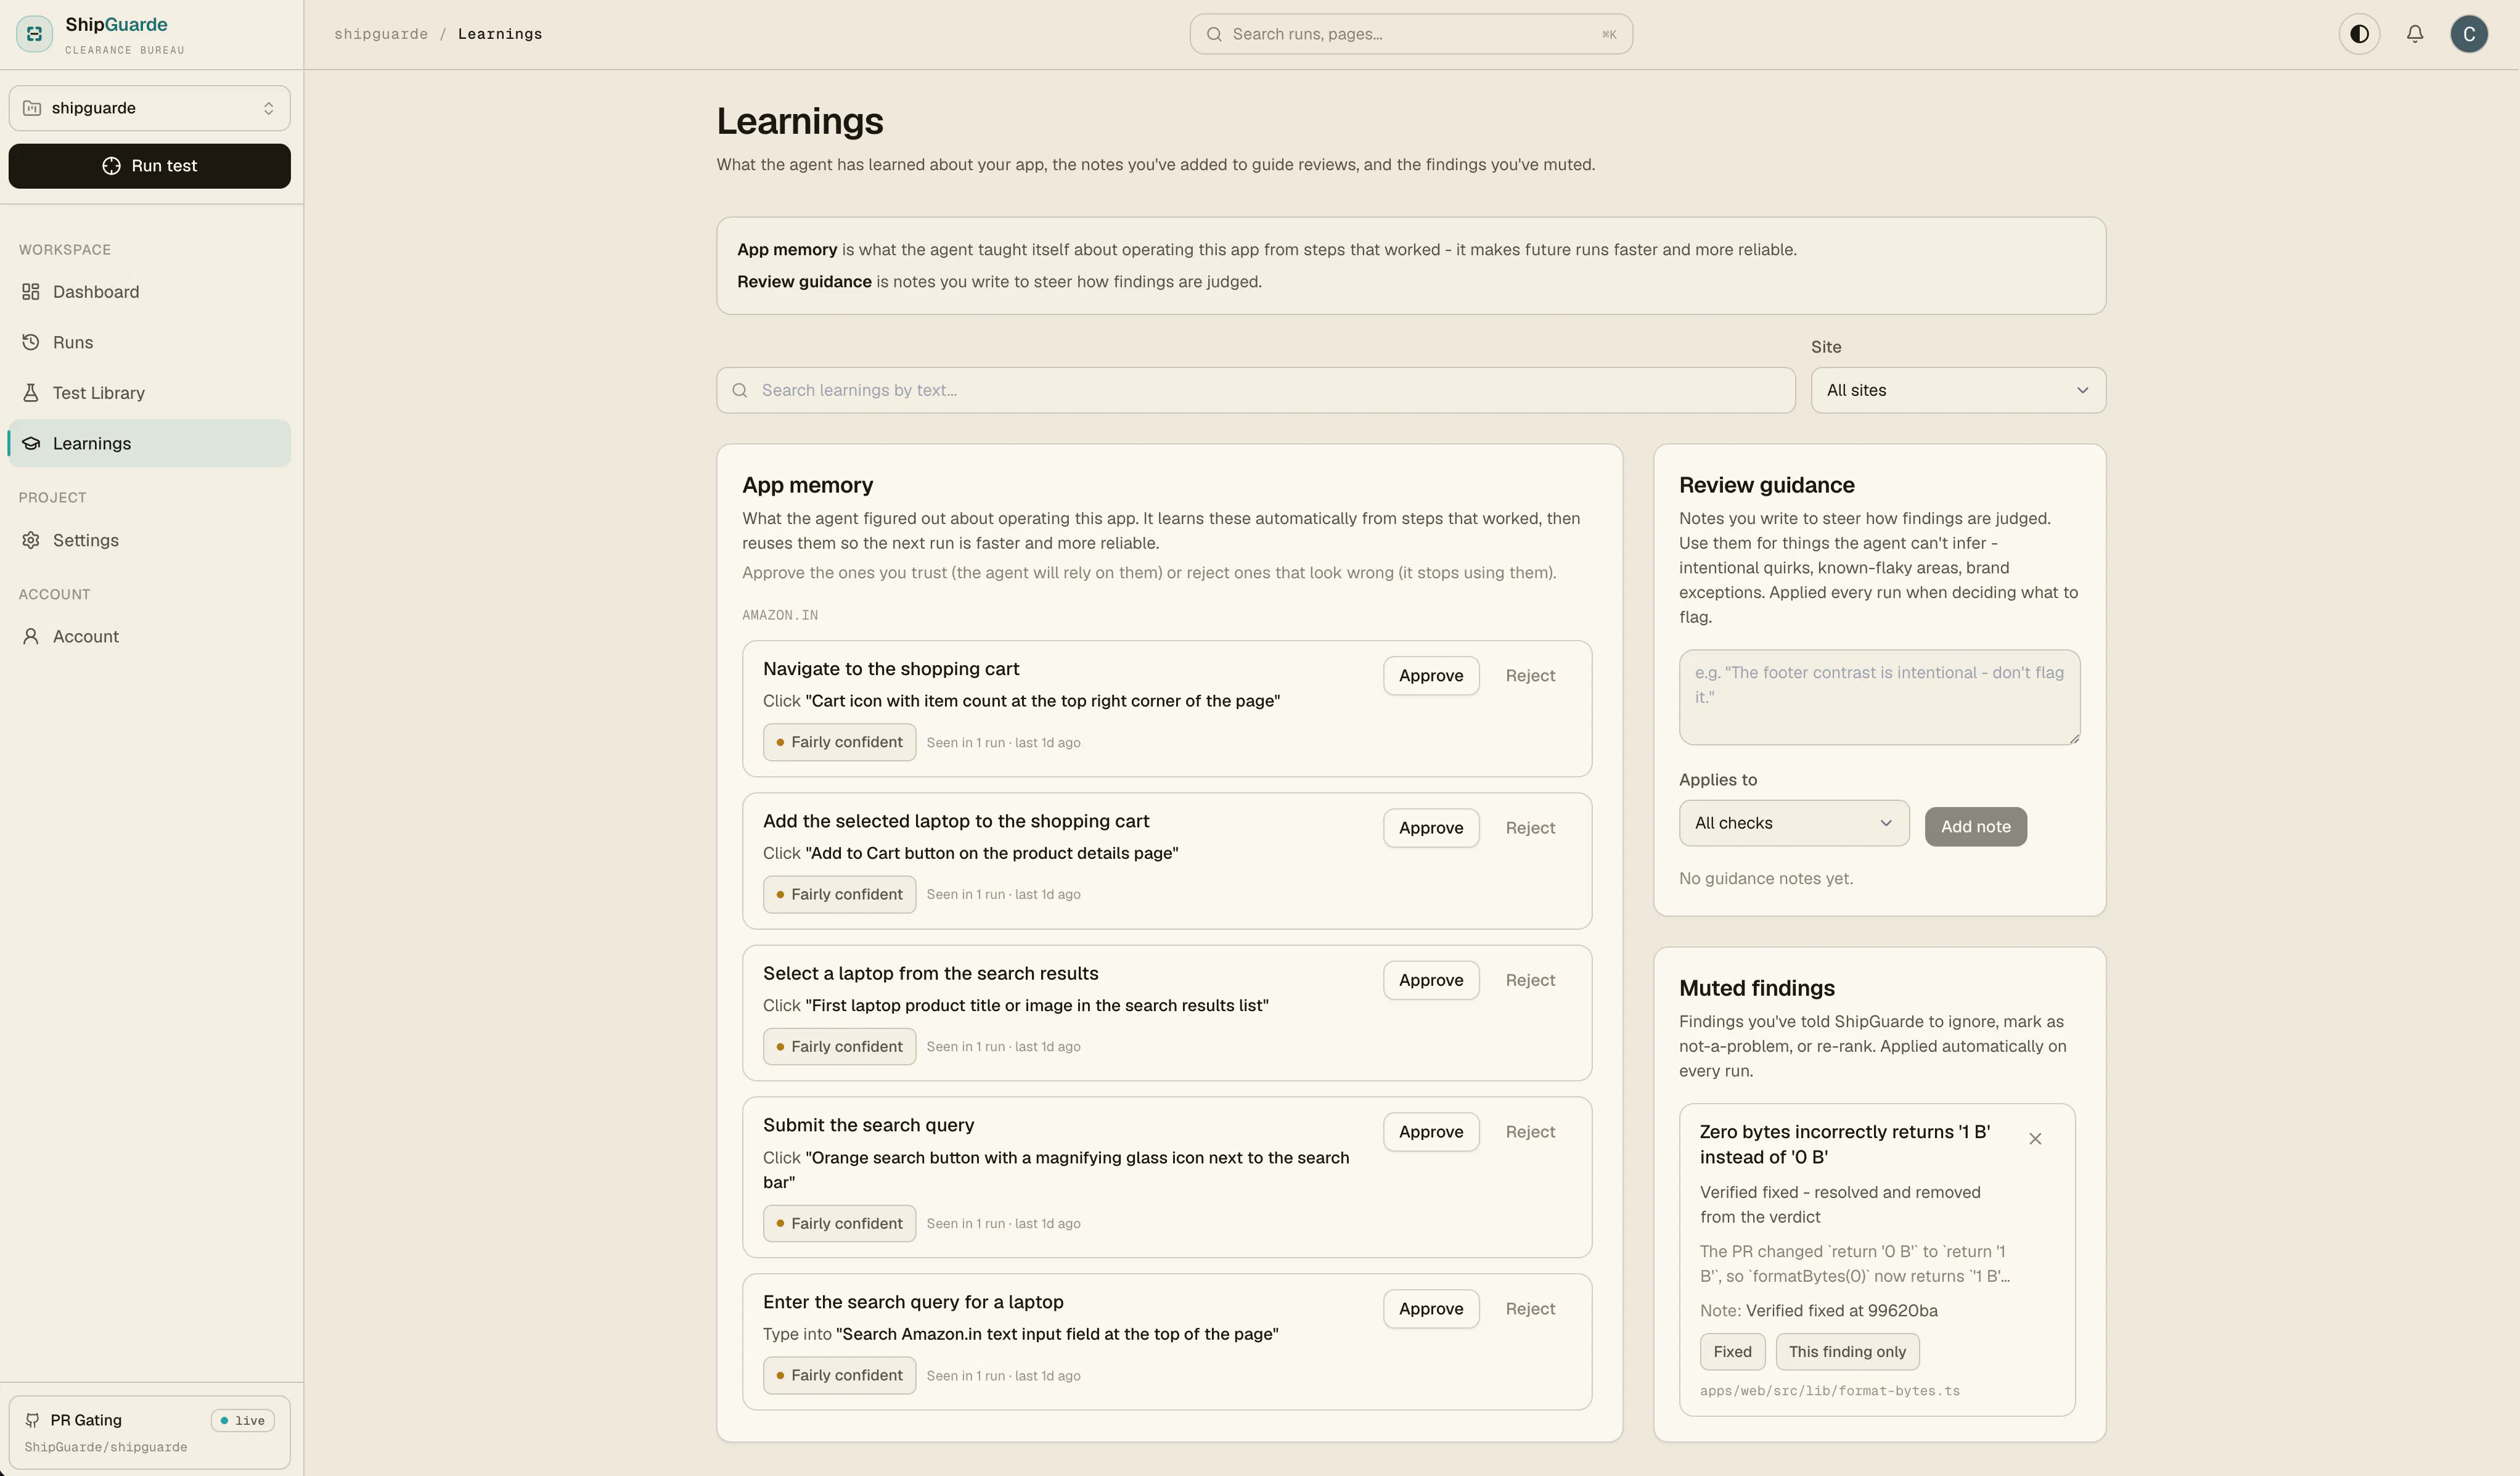Click the global search magnifier icon

1213,34
